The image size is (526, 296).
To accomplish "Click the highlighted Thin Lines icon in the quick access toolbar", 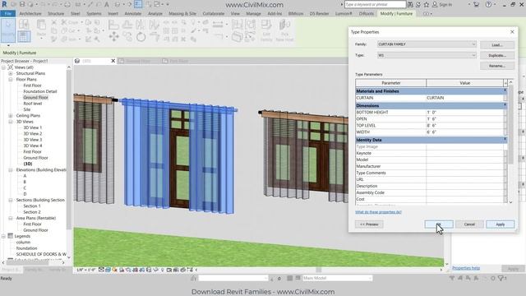I will (x=138, y=4).
